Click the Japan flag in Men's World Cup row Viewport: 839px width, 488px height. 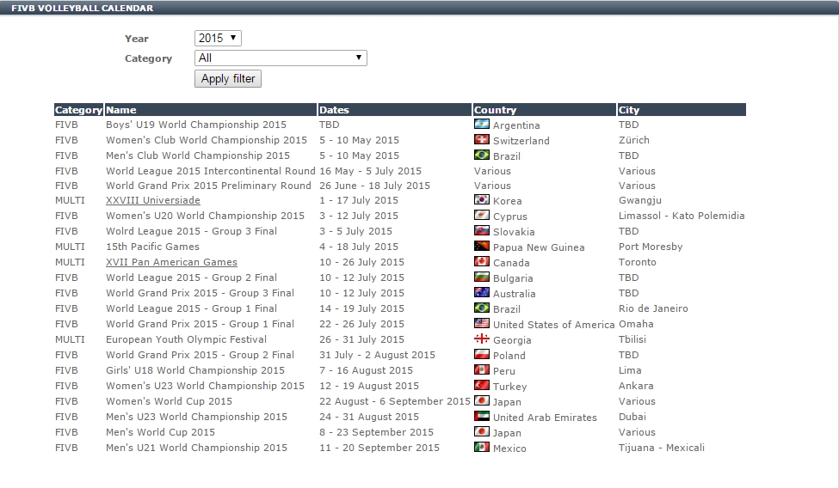click(482, 432)
